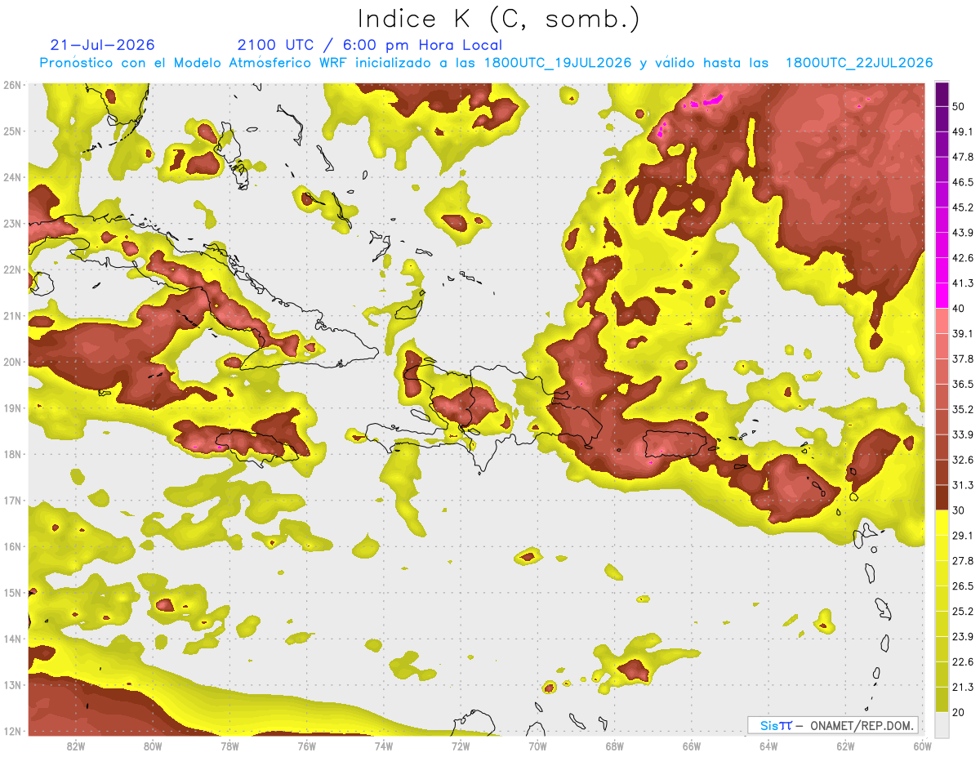Click the longitude axis label "70W"

(537, 746)
